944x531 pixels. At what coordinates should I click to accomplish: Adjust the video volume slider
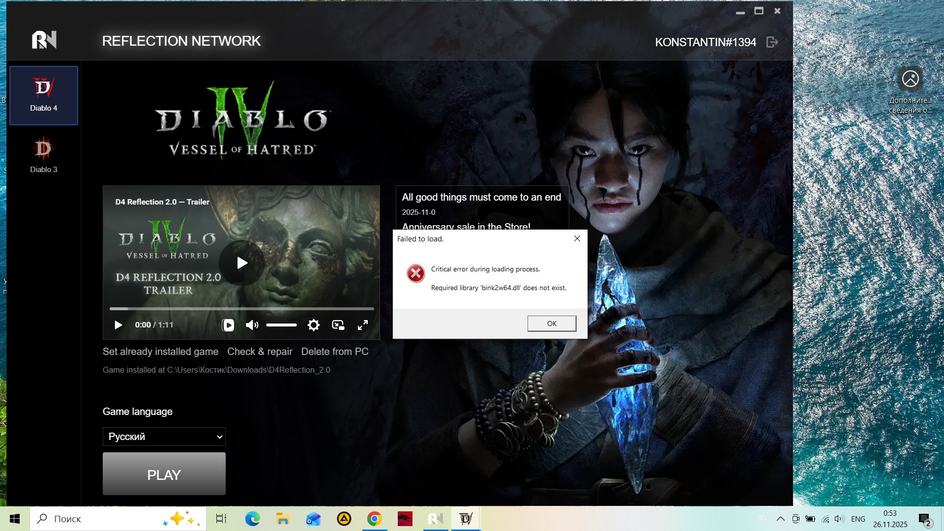281,325
